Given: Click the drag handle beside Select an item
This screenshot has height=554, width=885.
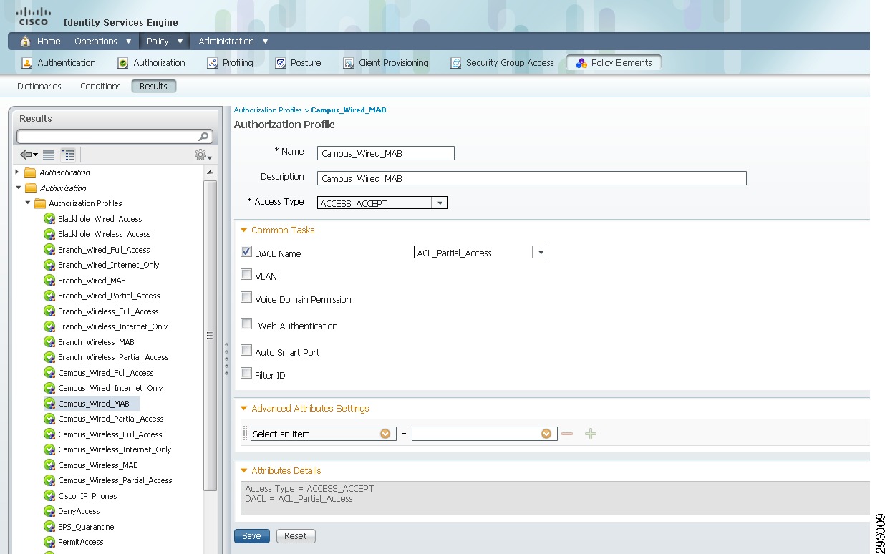Looking at the screenshot, I should 246,434.
